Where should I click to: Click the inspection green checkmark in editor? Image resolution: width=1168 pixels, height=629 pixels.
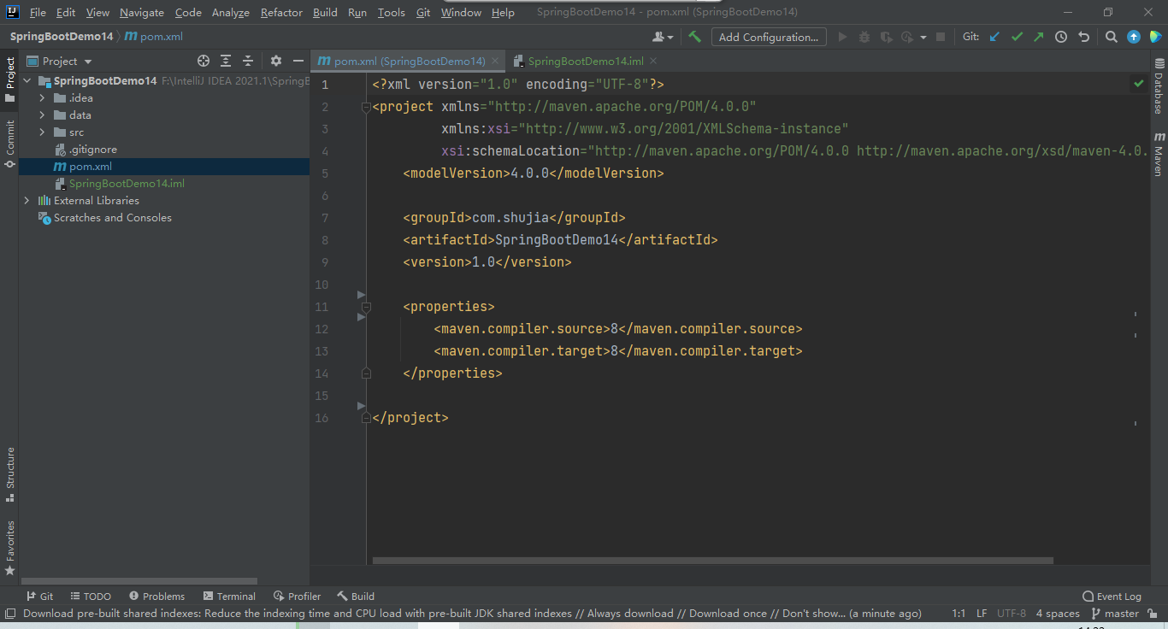(1138, 84)
